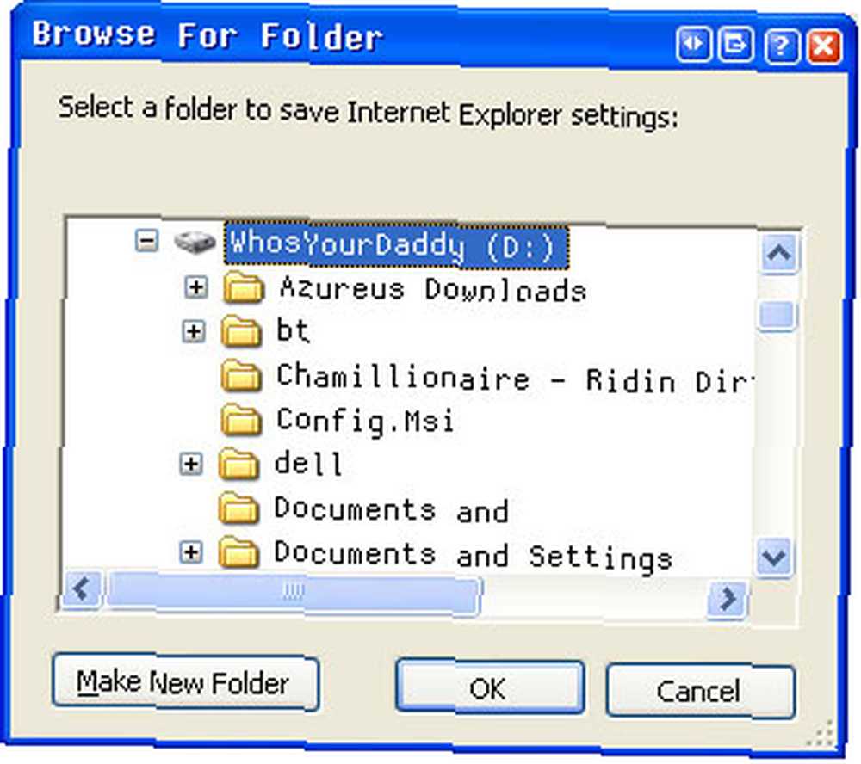Close the Browse For Folder dialog
The width and height of the screenshot is (861, 764).
point(824,46)
